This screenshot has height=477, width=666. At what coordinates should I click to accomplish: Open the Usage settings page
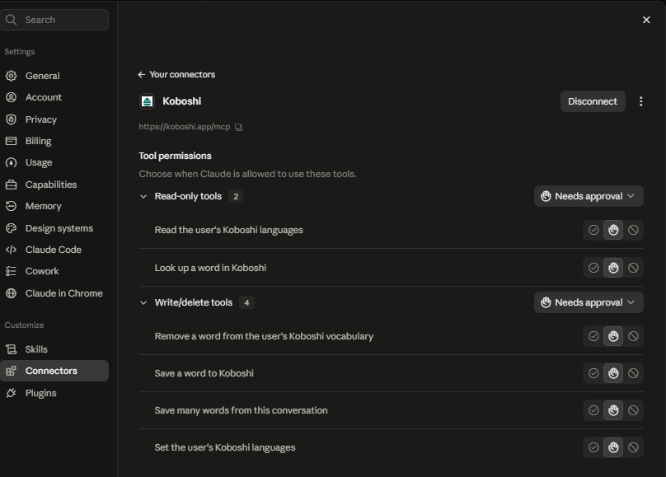(54, 162)
